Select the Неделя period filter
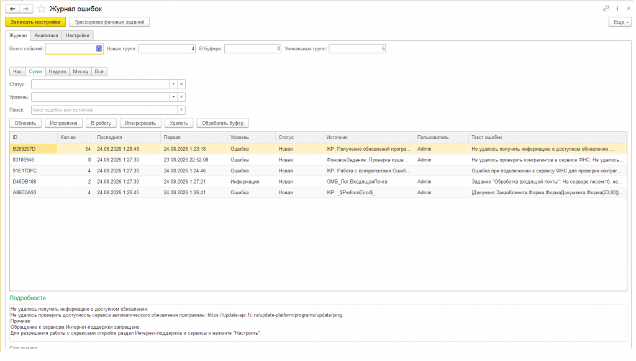Viewport: 636px width, 361px height. tap(57, 72)
